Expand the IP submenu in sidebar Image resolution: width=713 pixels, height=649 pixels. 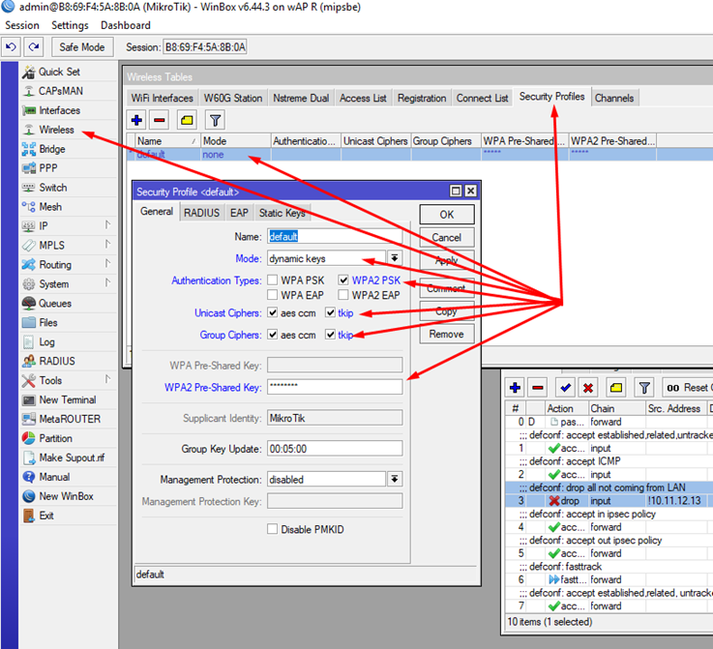click(107, 225)
